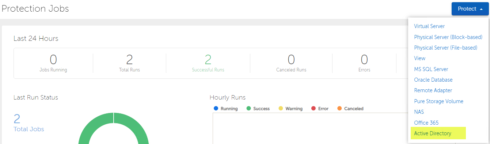Select MS SQL Server menu entry

[x=431, y=69]
